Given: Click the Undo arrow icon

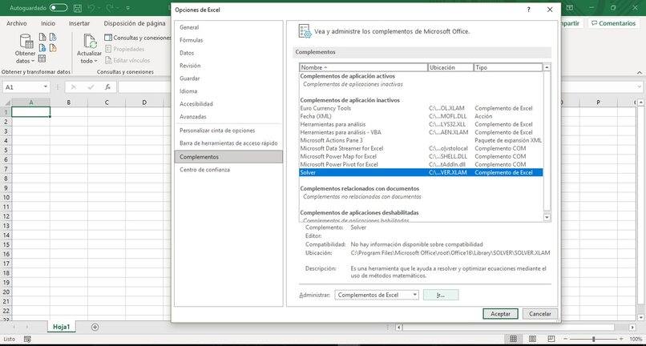Looking at the screenshot, I should click(91, 8).
